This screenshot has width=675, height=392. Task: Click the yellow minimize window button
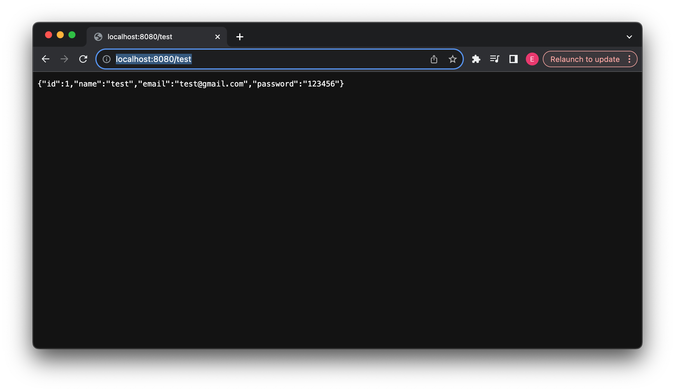coord(60,35)
